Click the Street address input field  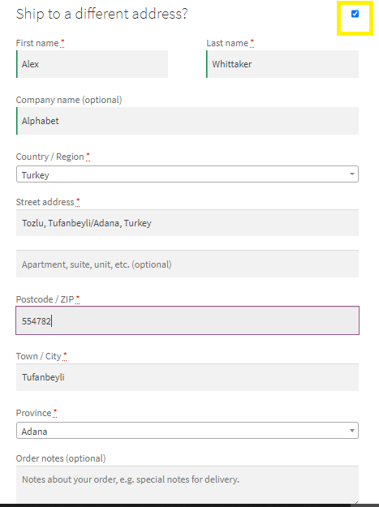click(x=187, y=223)
